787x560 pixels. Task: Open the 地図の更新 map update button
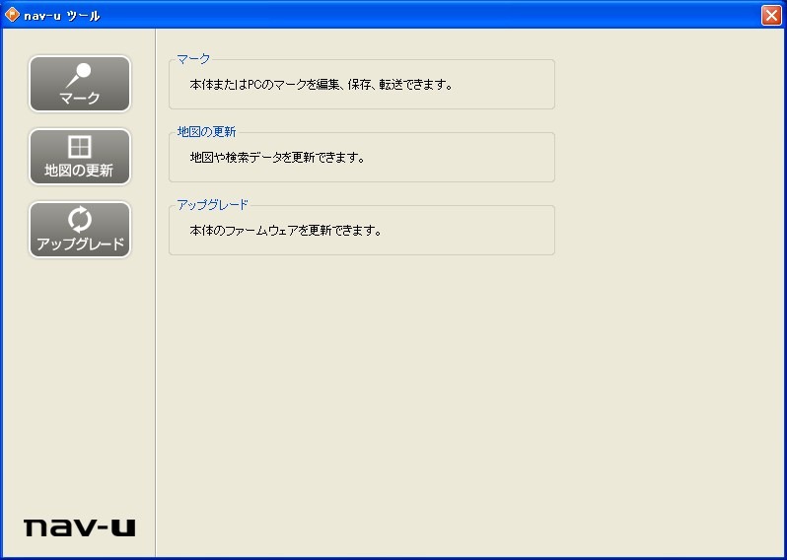pyautogui.click(x=80, y=157)
